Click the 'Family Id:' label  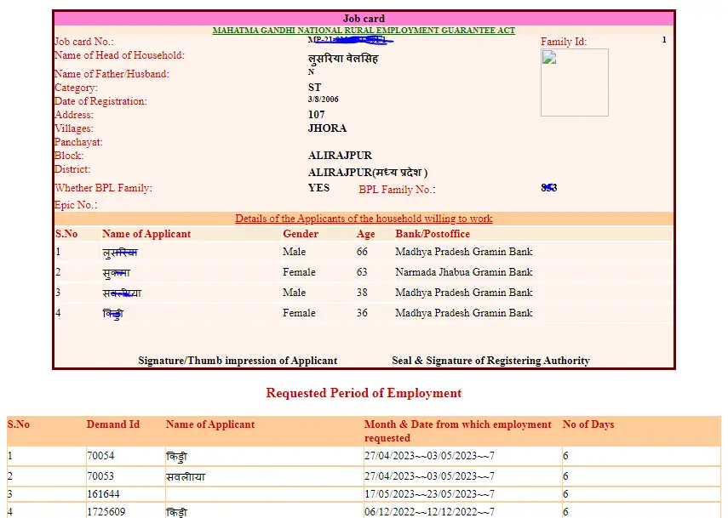pos(564,42)
